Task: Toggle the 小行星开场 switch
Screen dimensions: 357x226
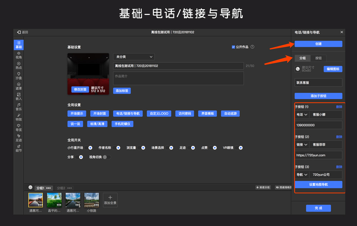Action: pos(89,148)
